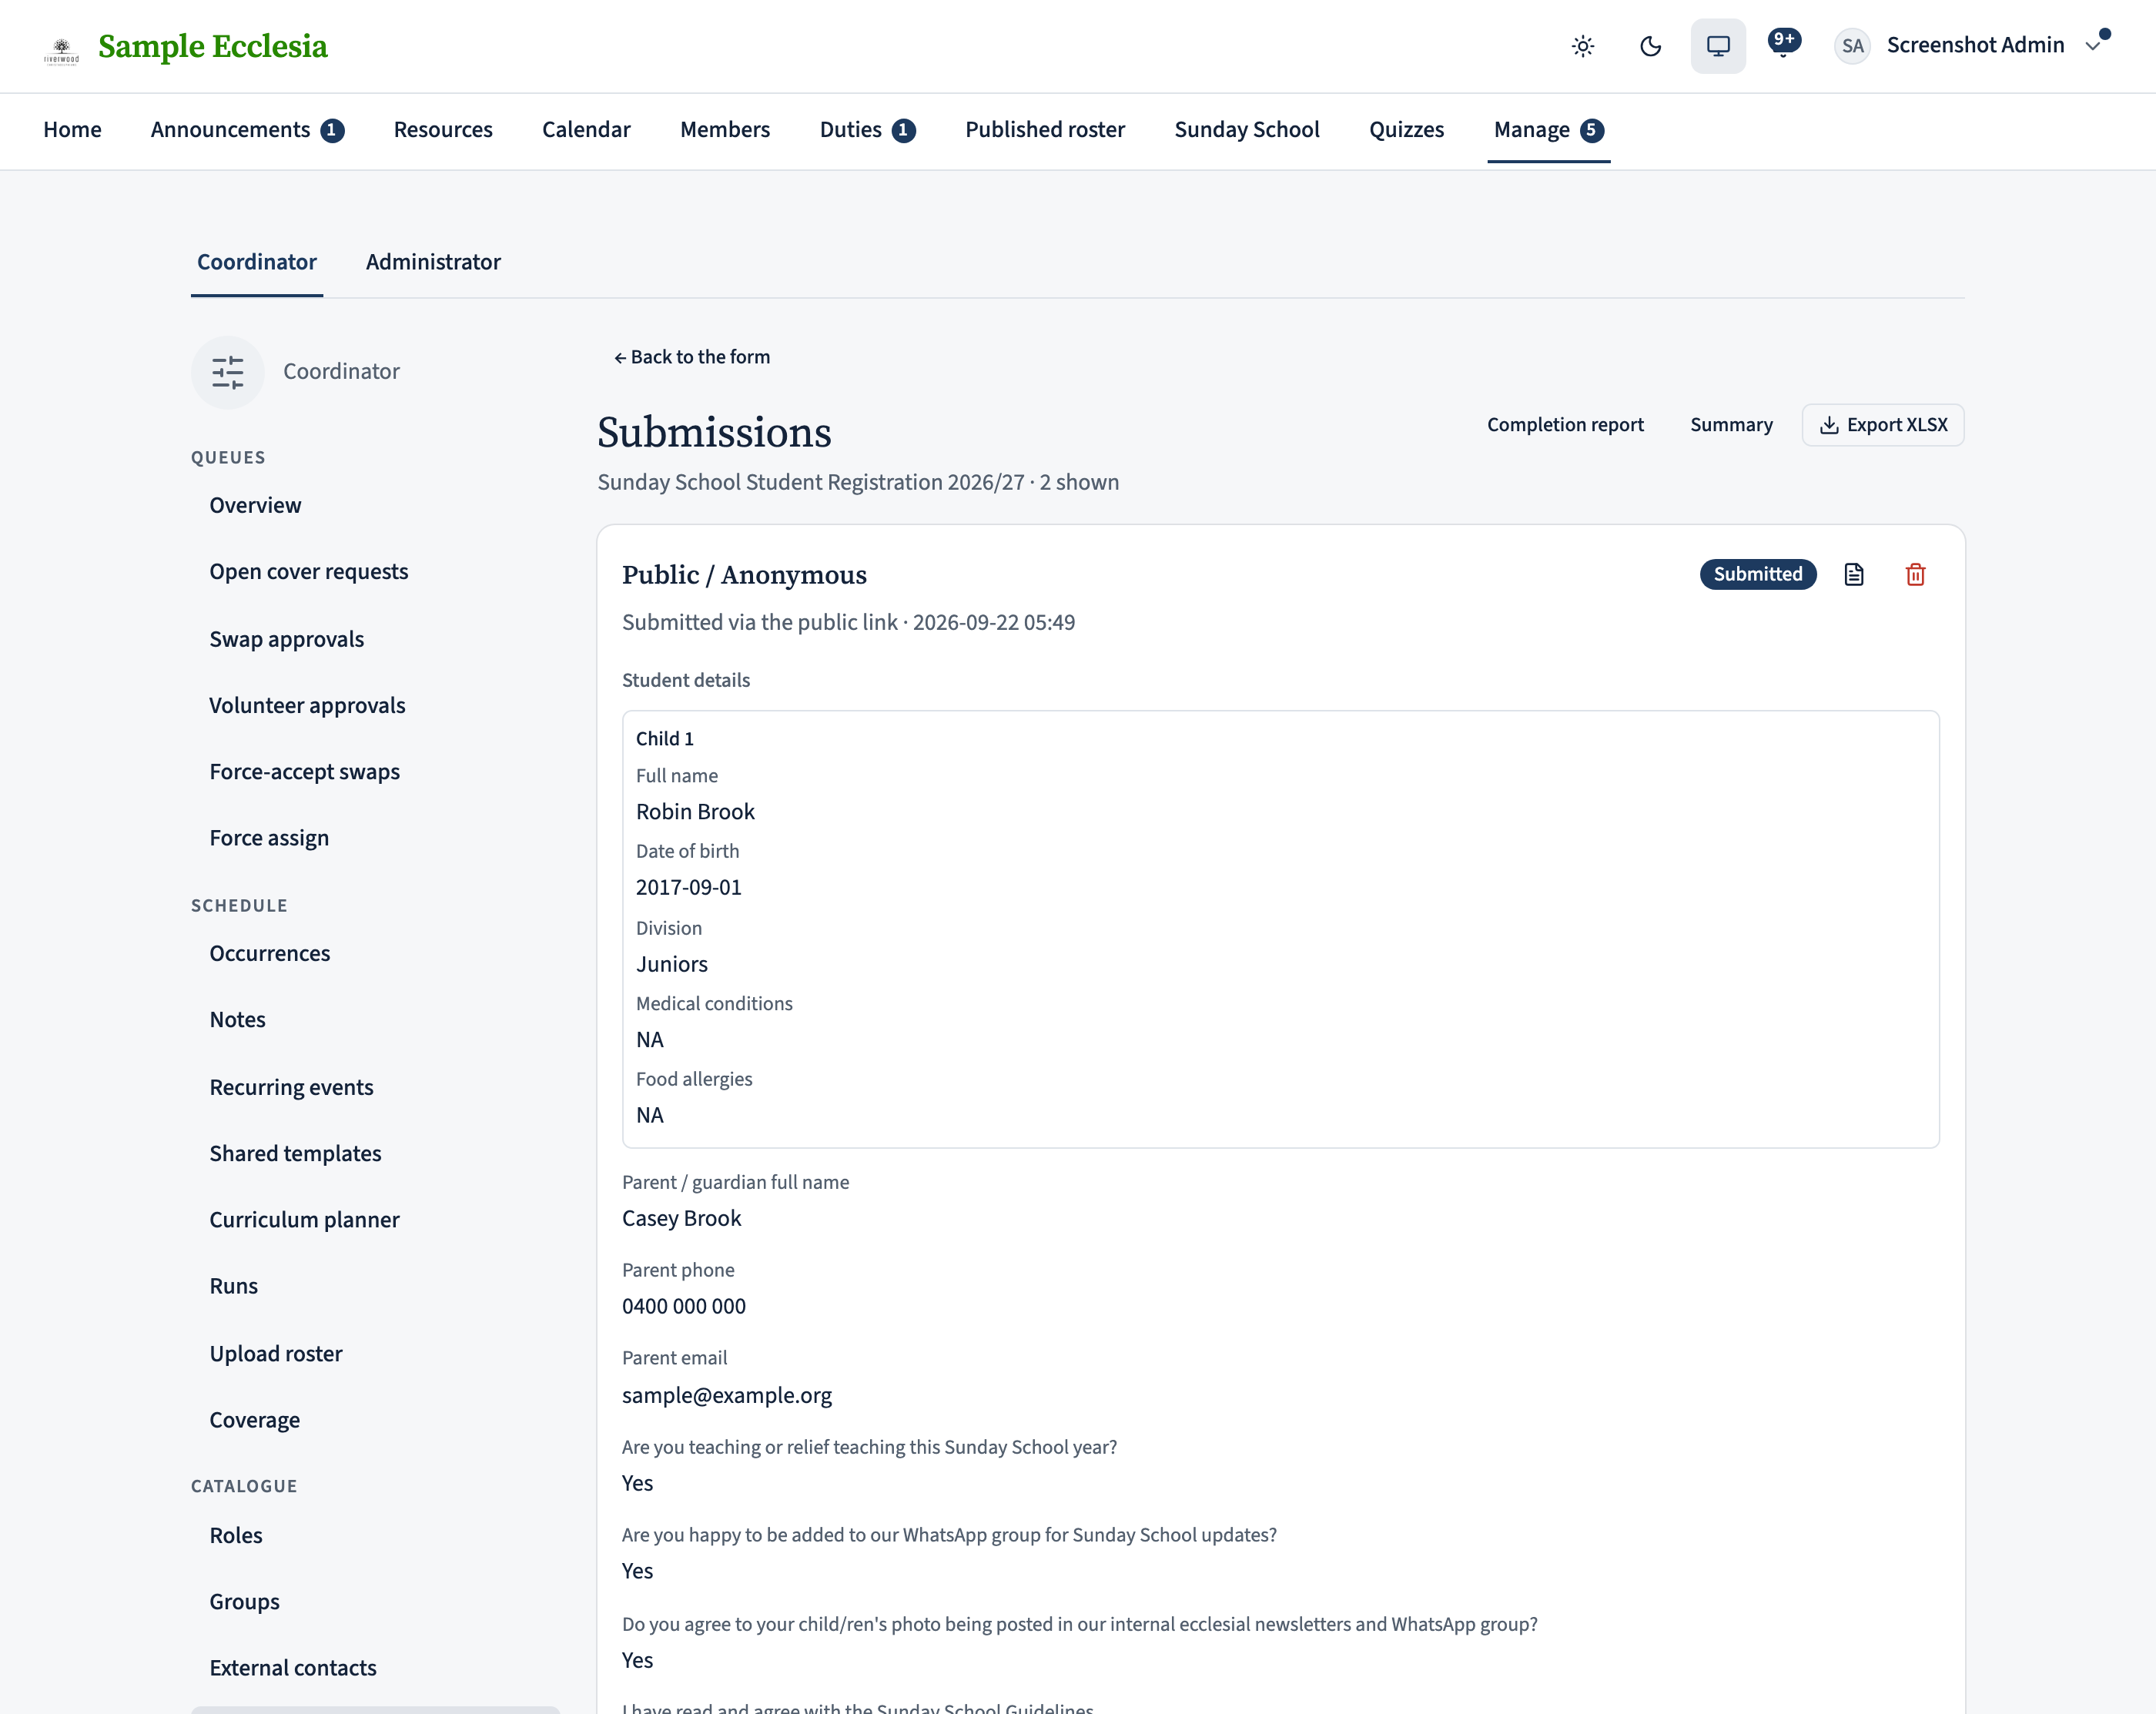Open Groups under Catalogue
2156x1714 pixels.
click(244, 1602)
